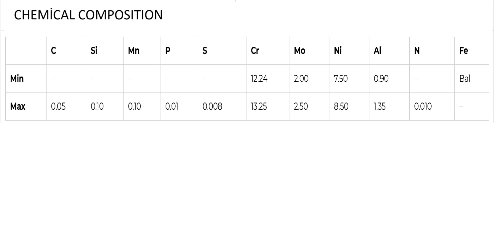Click the Max row label
Image resolution: width=495 pixels, height=237 pixels.
tap(18, 106)
